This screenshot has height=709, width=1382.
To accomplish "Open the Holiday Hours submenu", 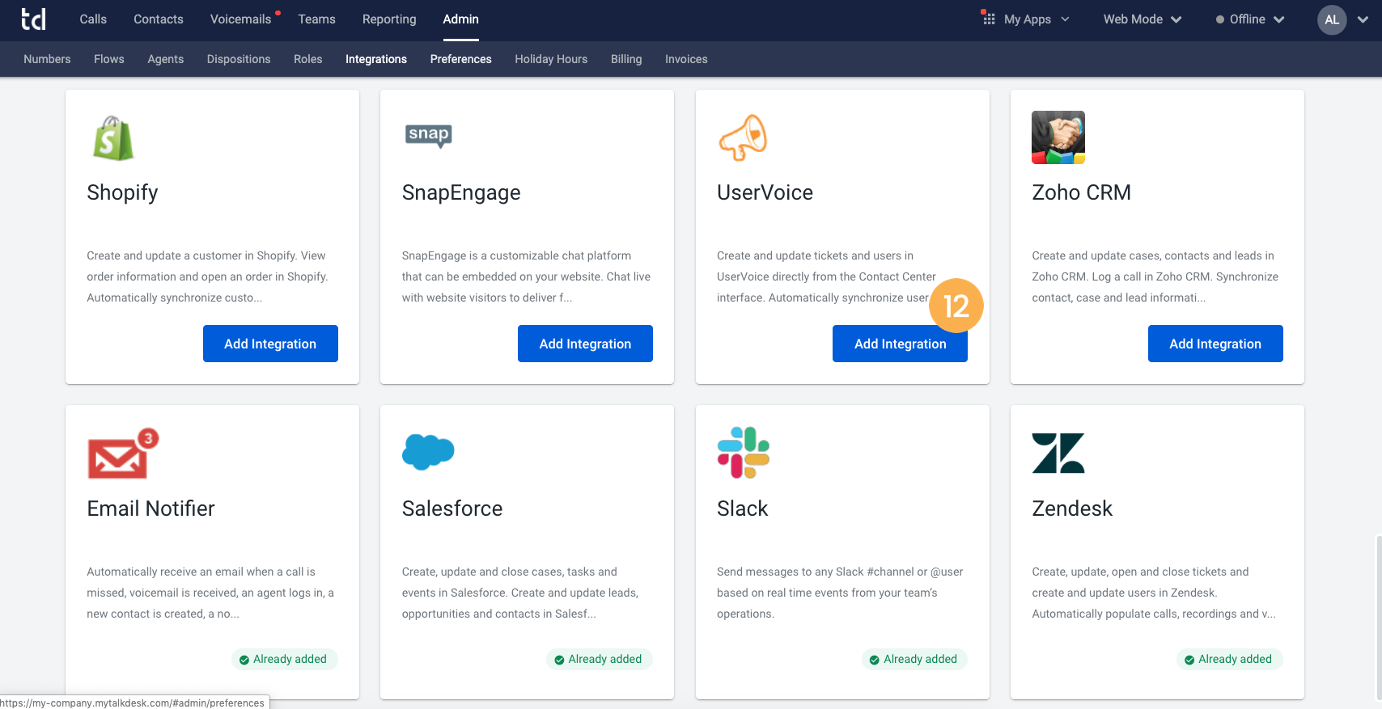I will point(551,59).
